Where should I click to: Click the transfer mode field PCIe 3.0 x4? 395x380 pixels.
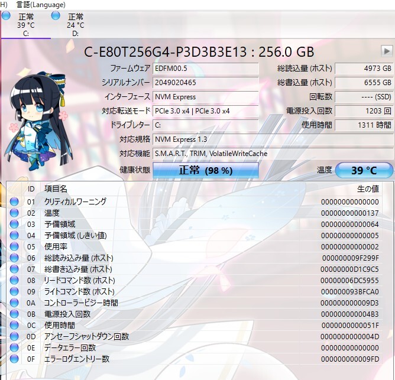tap(206, 111)
